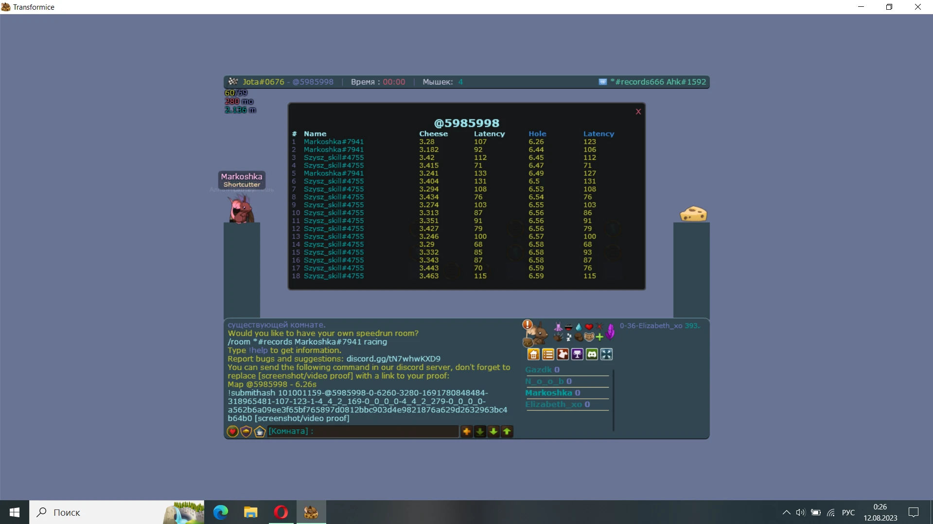Click the Hole column header
The width and height of the screenshot is (933, 524).
point(537,134)
